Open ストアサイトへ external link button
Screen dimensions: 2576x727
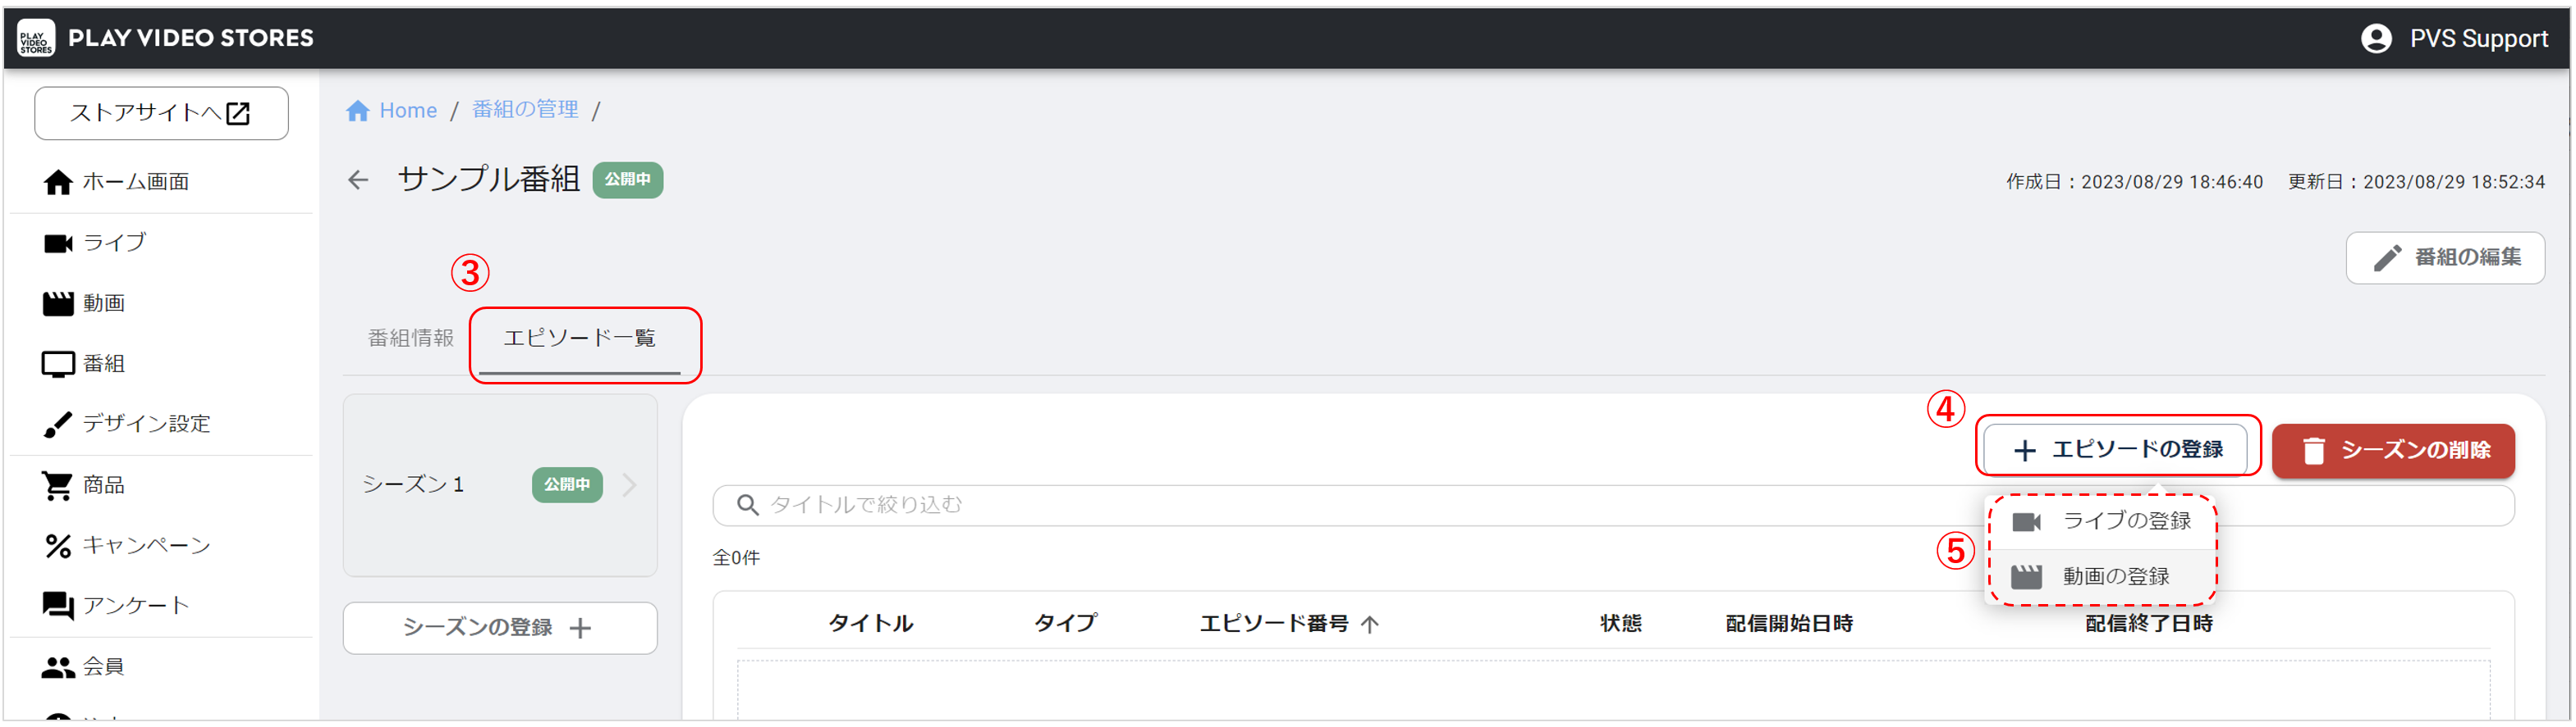[161, 114]
